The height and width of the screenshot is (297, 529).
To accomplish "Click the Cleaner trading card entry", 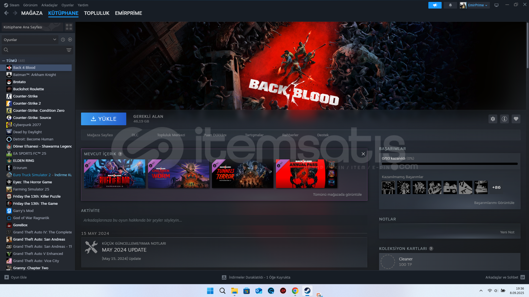I will click(450, 262).
